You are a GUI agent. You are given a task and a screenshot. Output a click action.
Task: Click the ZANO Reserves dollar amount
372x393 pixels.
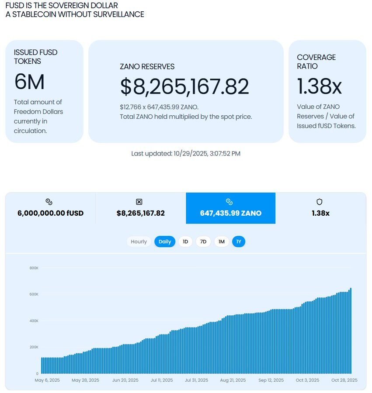click(184, 86)
